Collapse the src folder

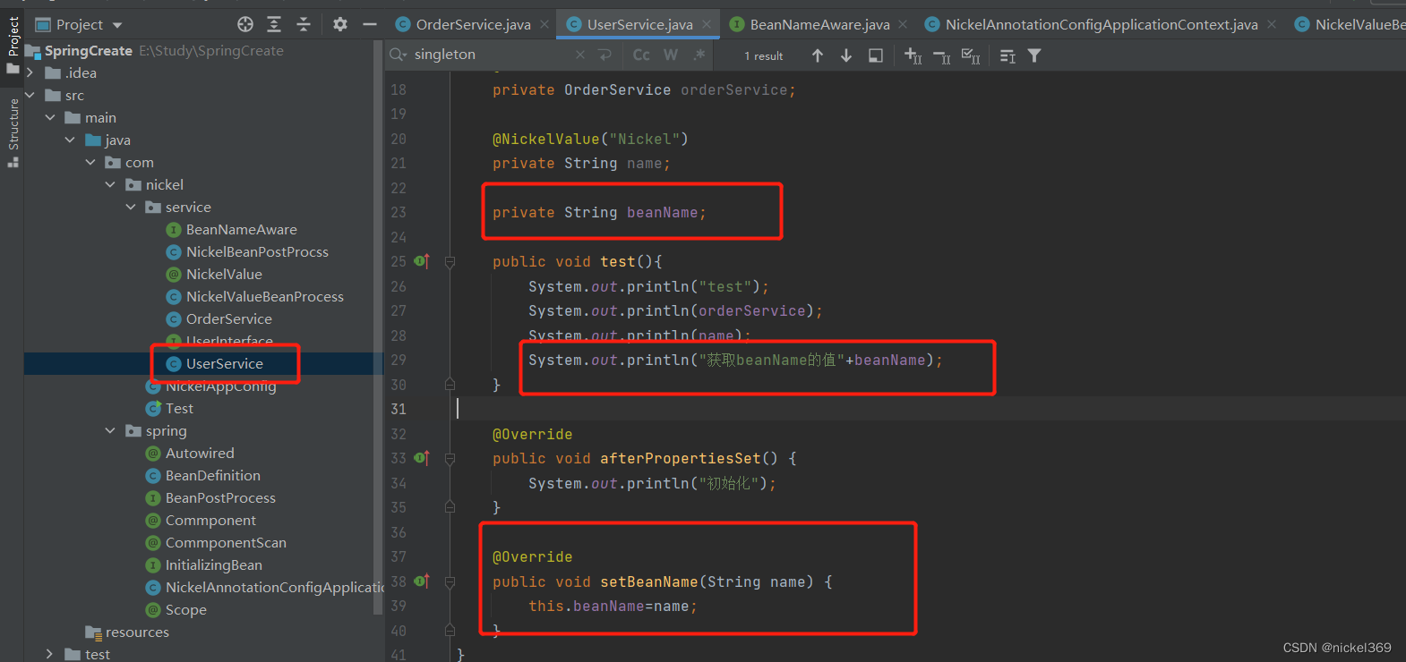(x=30, y=95)
